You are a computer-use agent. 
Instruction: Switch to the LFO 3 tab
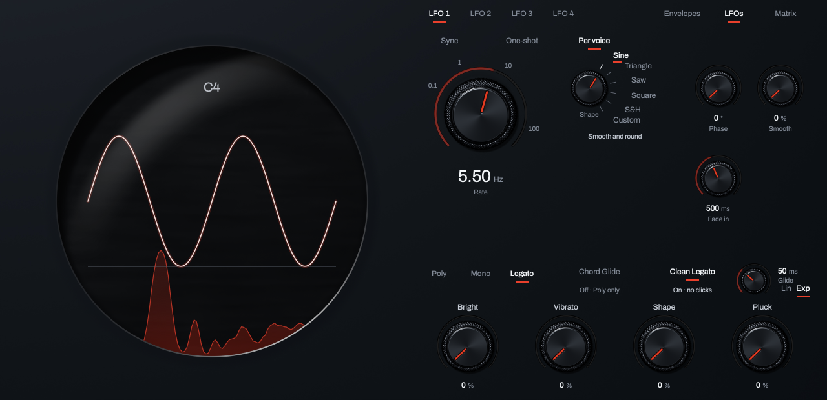[x=522, y=14]
